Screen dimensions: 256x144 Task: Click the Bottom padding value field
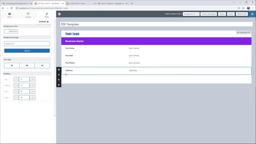pos(24,85)
